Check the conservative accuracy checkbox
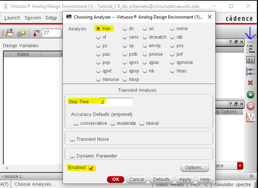Screen dimensions: 258x188 [x=76, y=123]
